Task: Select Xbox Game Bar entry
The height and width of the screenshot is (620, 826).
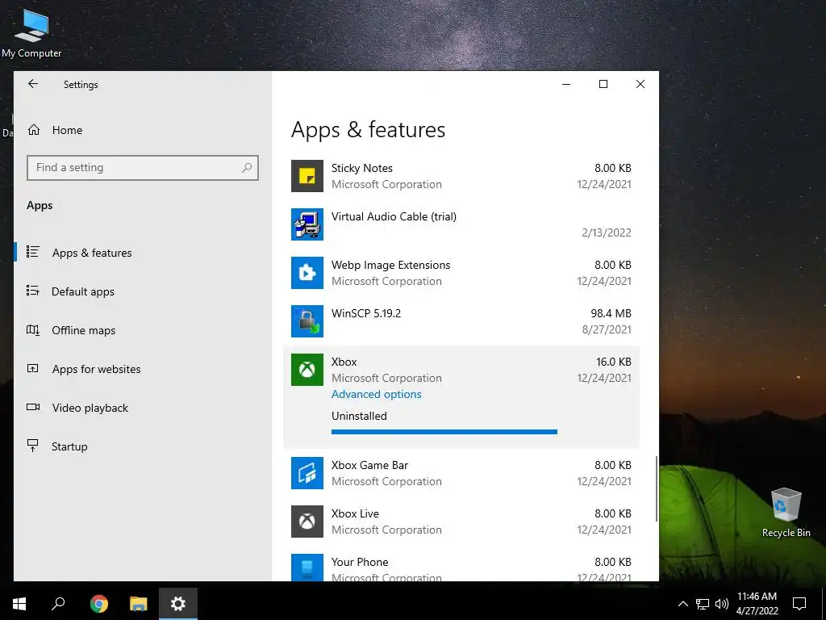Action: coord(461,473)
